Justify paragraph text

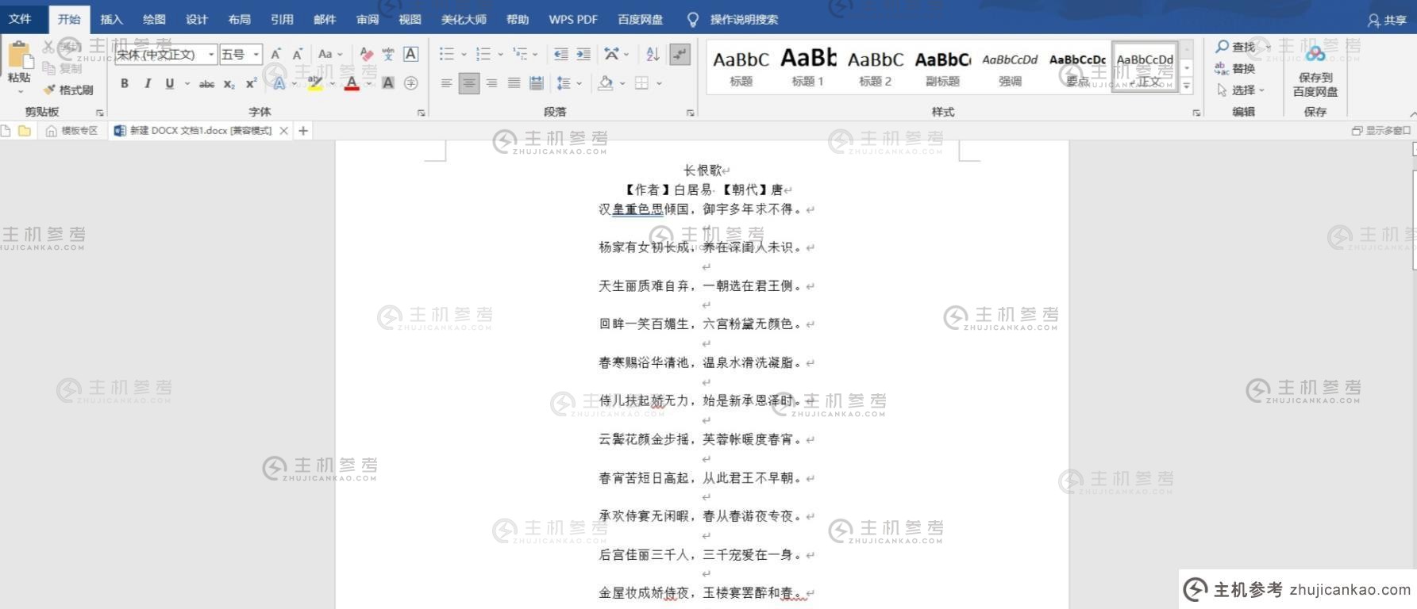click(x=514, y=82)
